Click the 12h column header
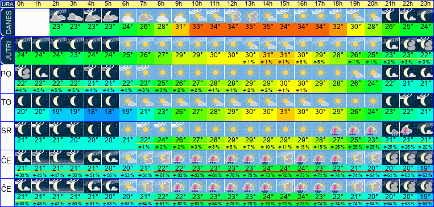Image resolution: width=434 pixels, height=207 pixels. (x=233, y=4)
